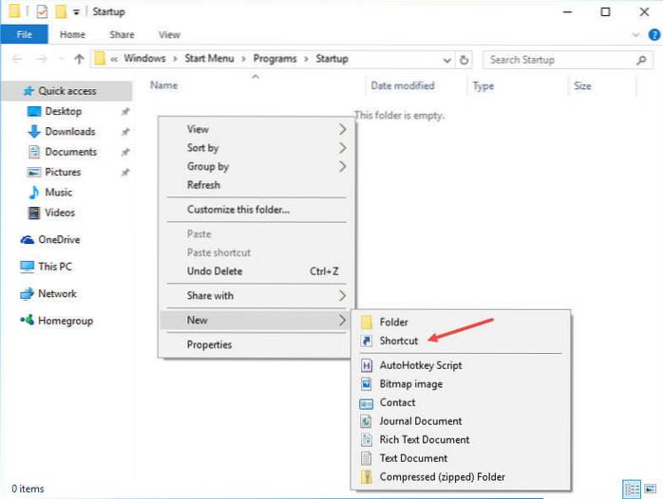Viewport: 663px width, 499px height.
Task: Choose Properties from the context menu
Action: [x=209, y=344]
